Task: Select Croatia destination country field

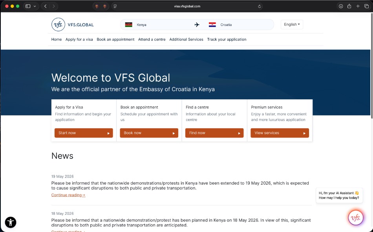Action: click(240, 25)
